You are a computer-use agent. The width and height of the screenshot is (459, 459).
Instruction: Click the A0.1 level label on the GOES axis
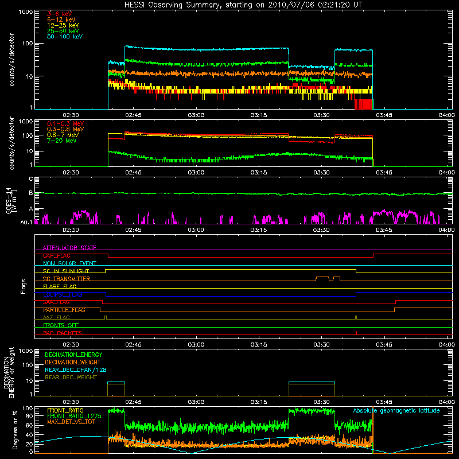point(26,222)
